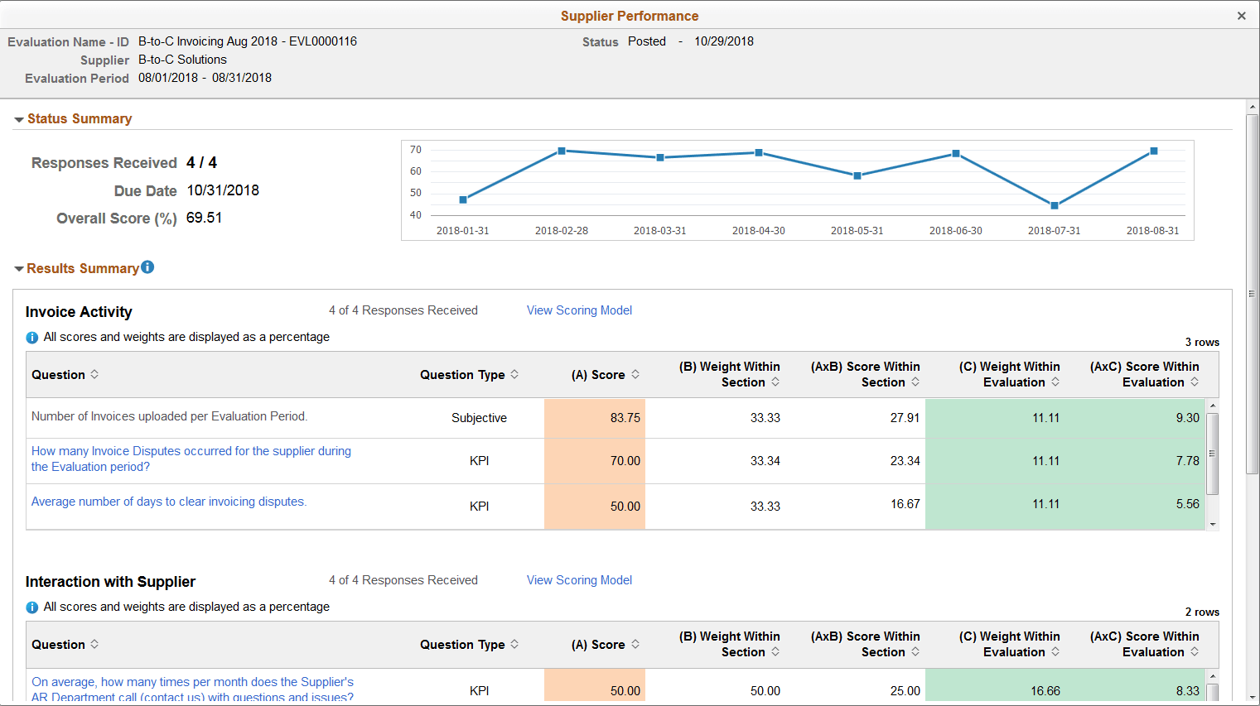Sort the Question column in Interaction with Supplier
Screen dimensions: 1260x706
pyautogui.click(x=96, y=644)
